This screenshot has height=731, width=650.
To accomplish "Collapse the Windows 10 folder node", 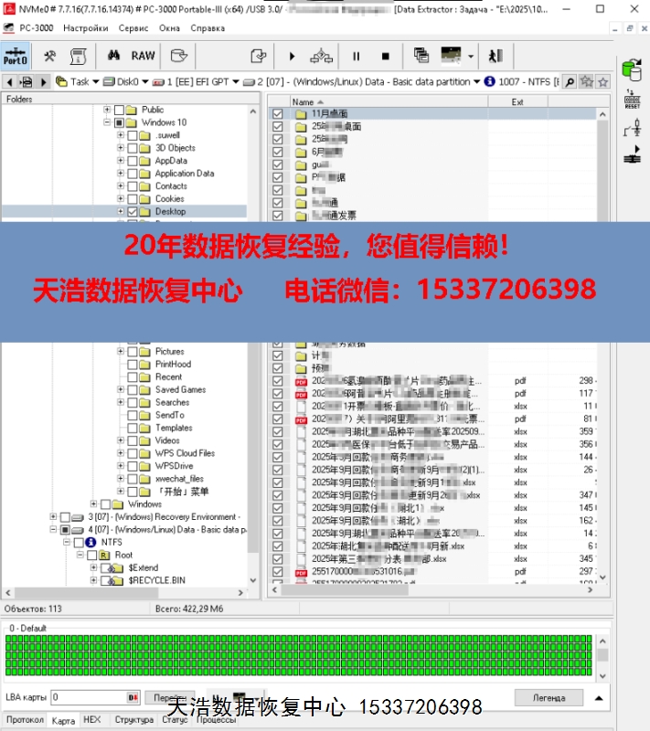I will pyautogui.click(x=107, y=122).
